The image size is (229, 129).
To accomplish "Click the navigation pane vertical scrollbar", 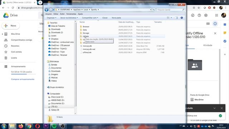I will point(75,64).
